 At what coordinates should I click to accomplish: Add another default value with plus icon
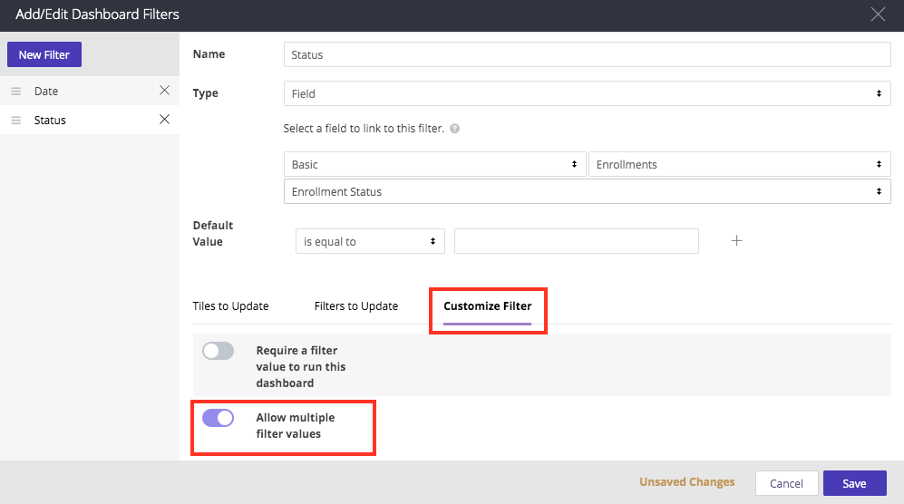point(736,241)
